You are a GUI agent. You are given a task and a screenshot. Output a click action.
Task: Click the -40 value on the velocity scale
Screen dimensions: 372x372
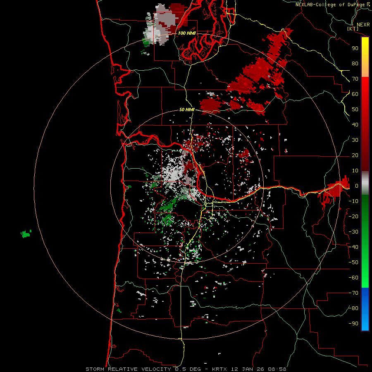pos(353,247)
